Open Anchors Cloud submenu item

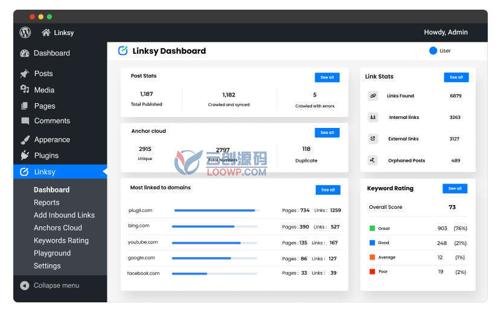(58, 228)
